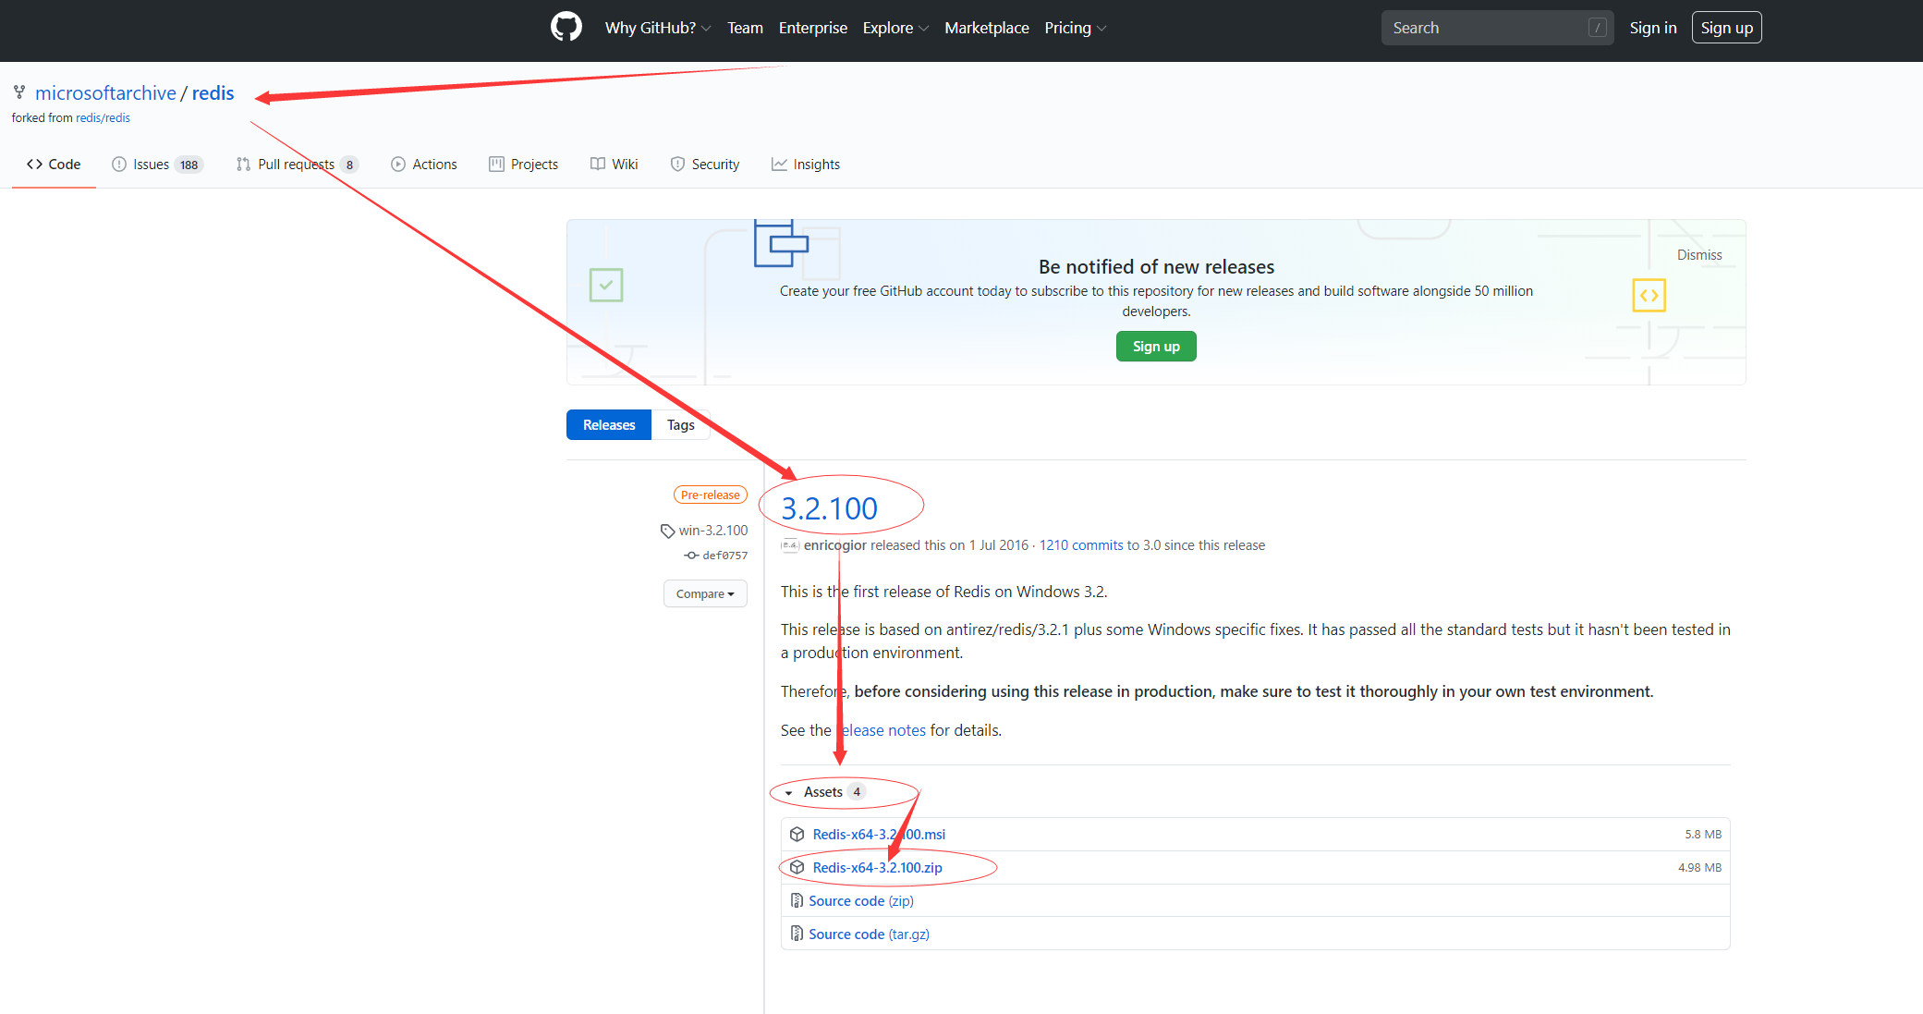Dismiss the release notification banner
Screen dimensions: 1923x1014
[x=1698, y=255]
